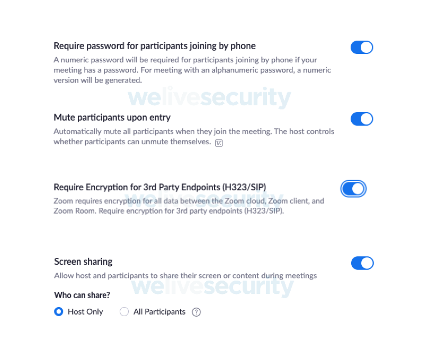
Task: Click the 'Allow host and participants' description
Action: pos(185,275)
